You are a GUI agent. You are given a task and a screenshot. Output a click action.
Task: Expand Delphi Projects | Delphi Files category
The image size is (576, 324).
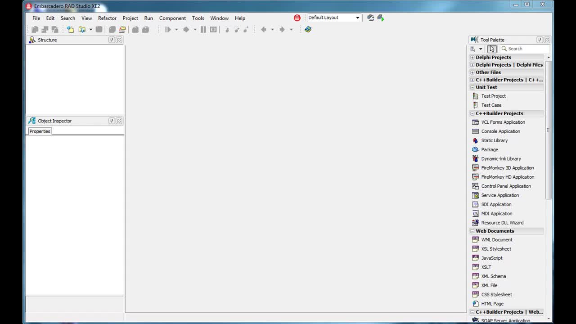[472, 65]
